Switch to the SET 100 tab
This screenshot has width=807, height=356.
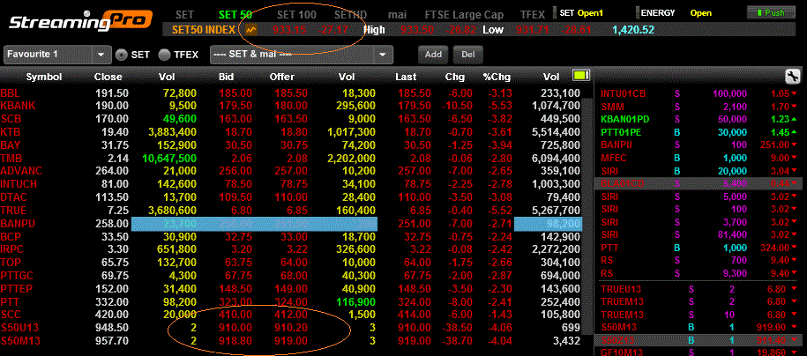tap(296, 15)
